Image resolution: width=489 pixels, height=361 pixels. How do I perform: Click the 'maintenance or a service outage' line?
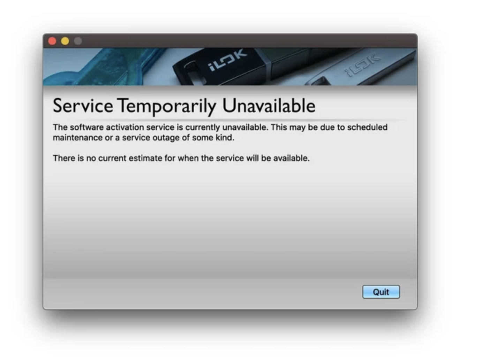click(x=143, y=138)
